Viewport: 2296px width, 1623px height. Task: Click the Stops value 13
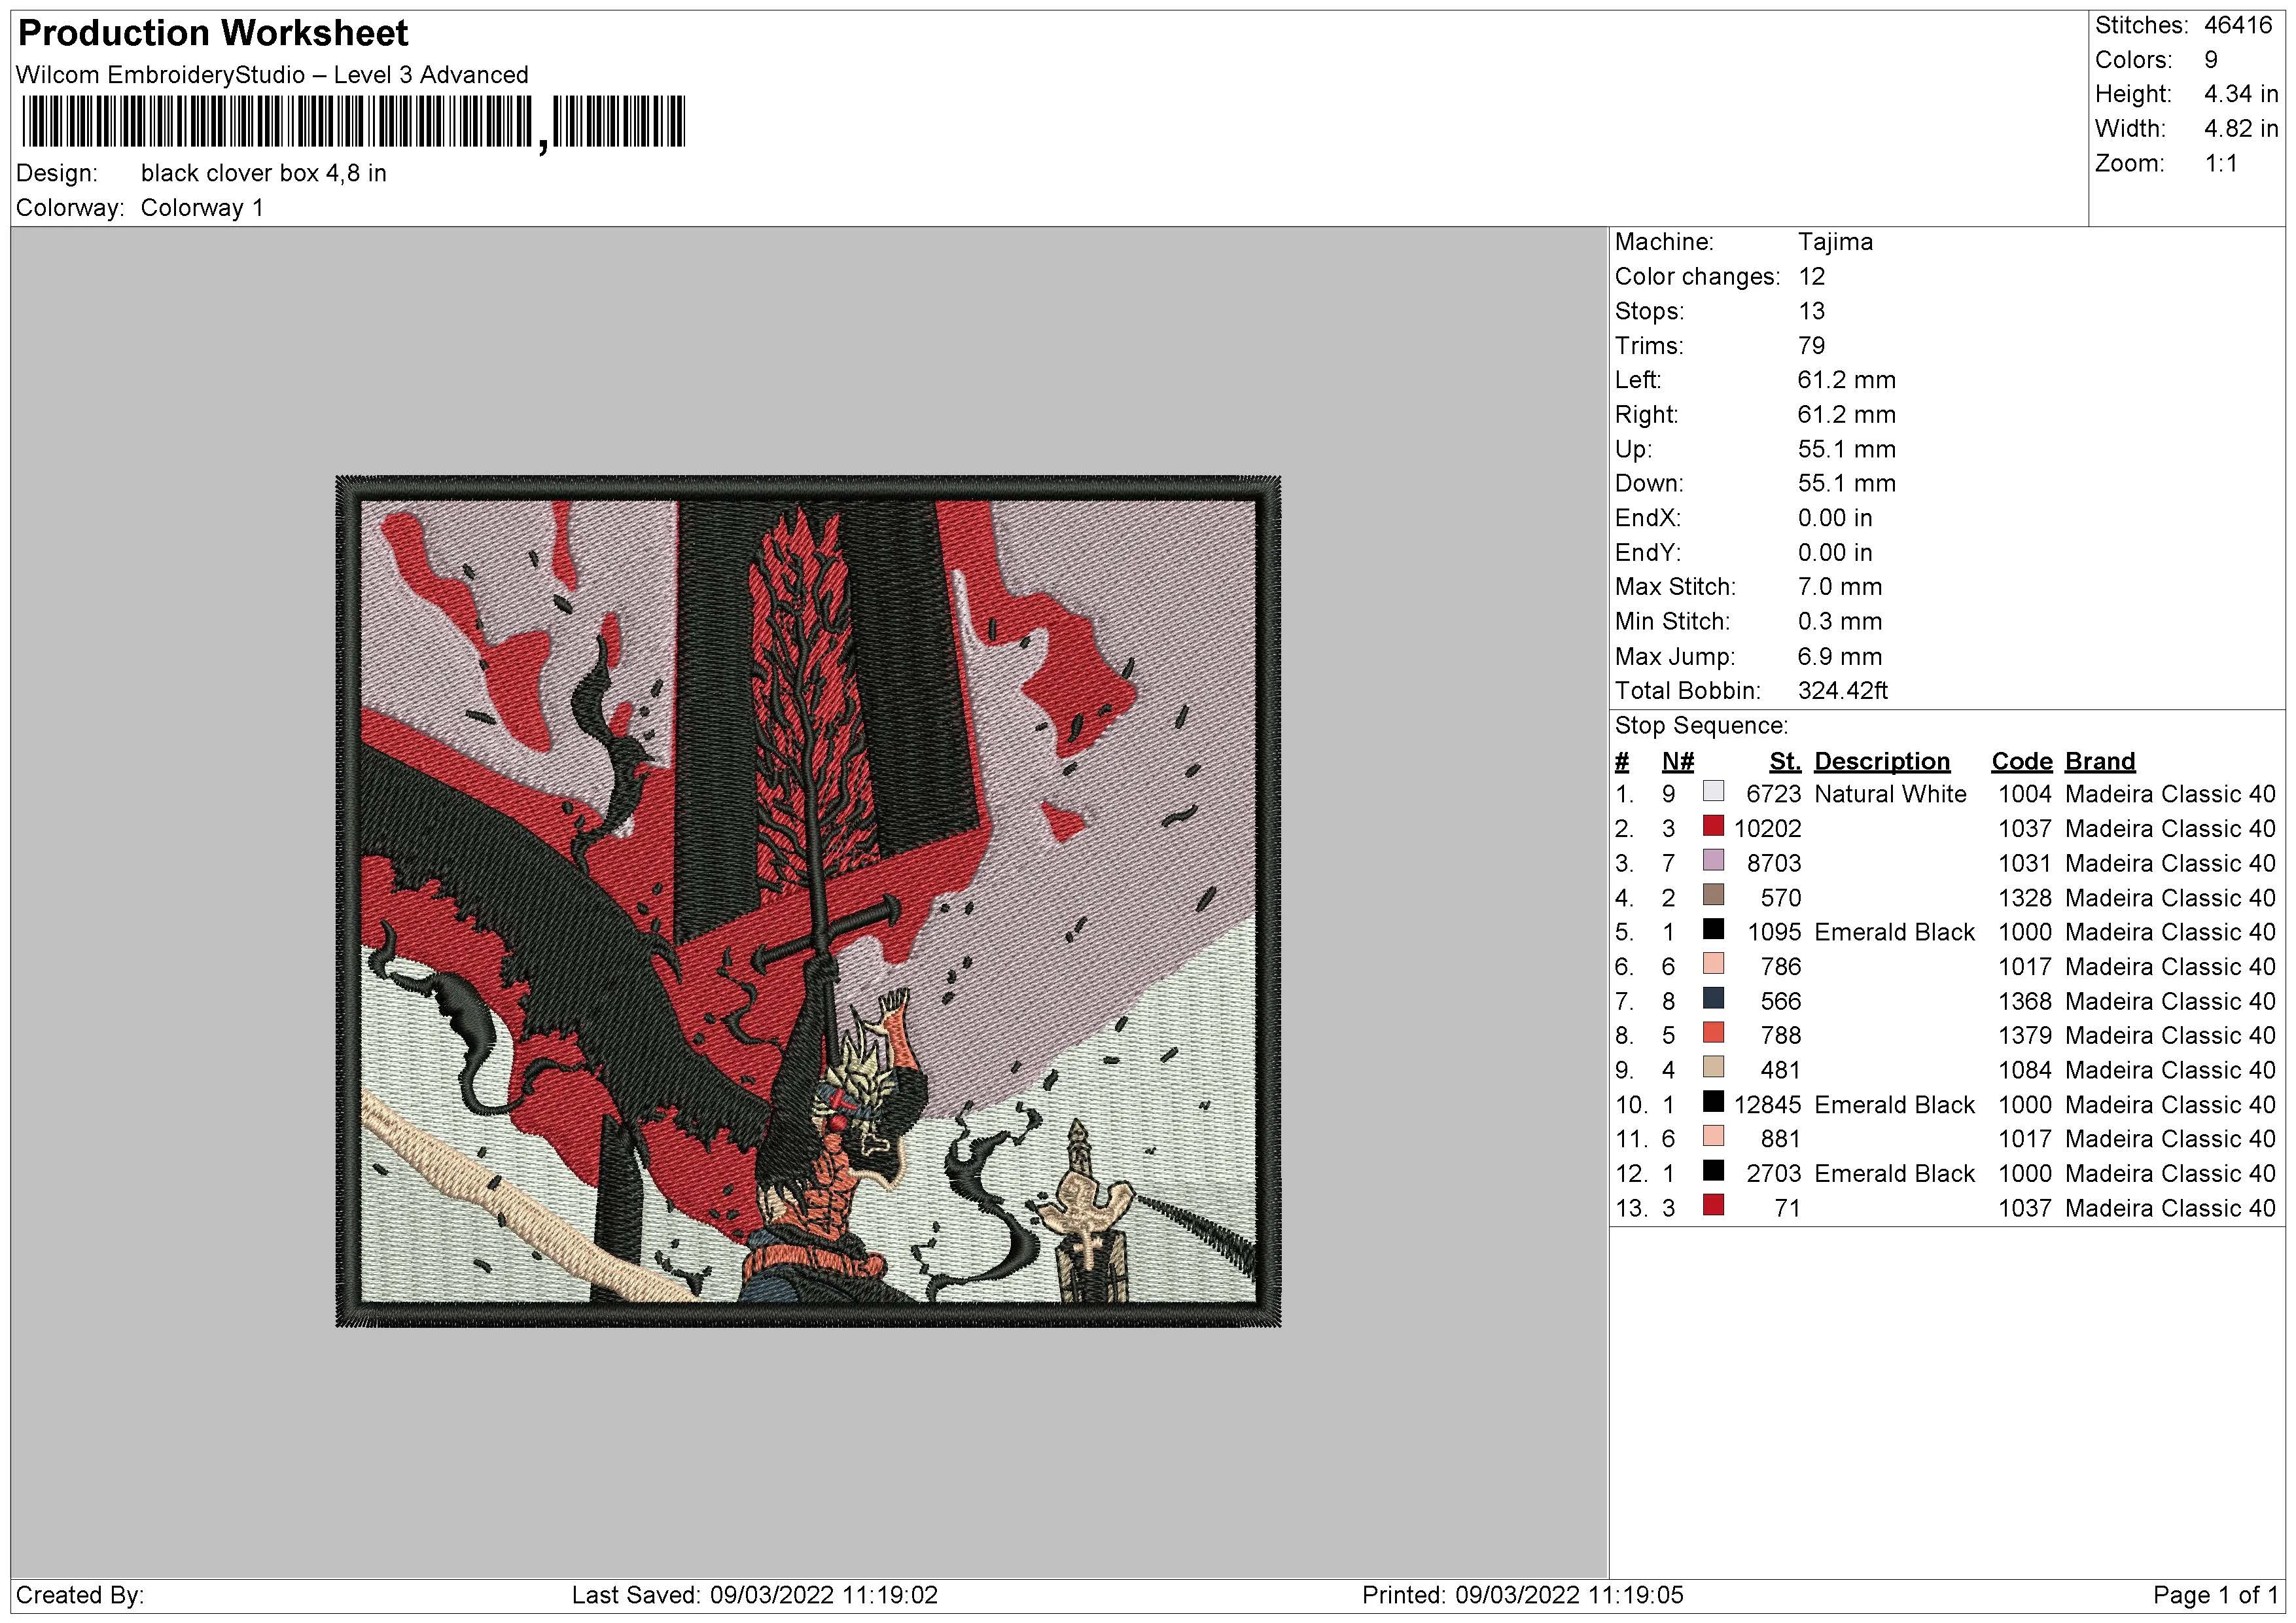coord(1811,311)
